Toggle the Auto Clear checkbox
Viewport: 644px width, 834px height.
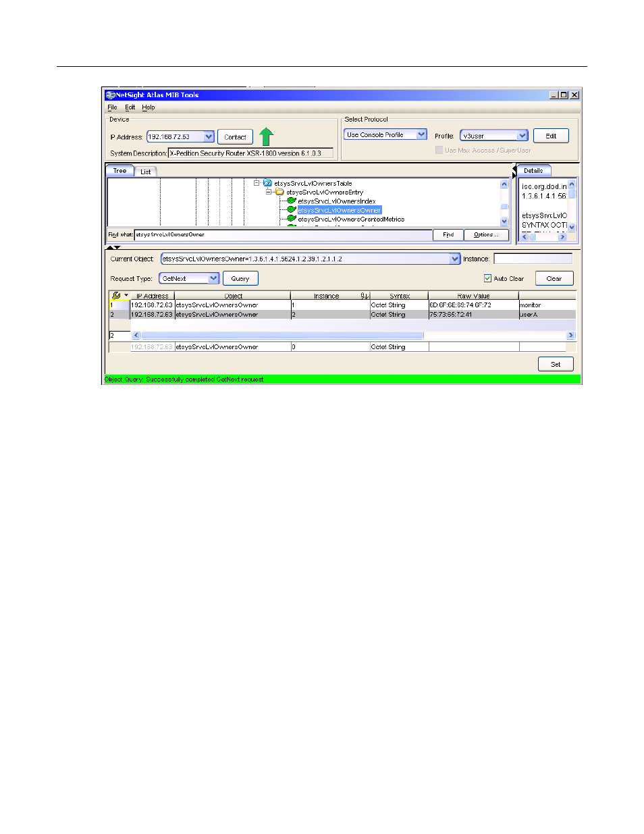pos(487,278)
